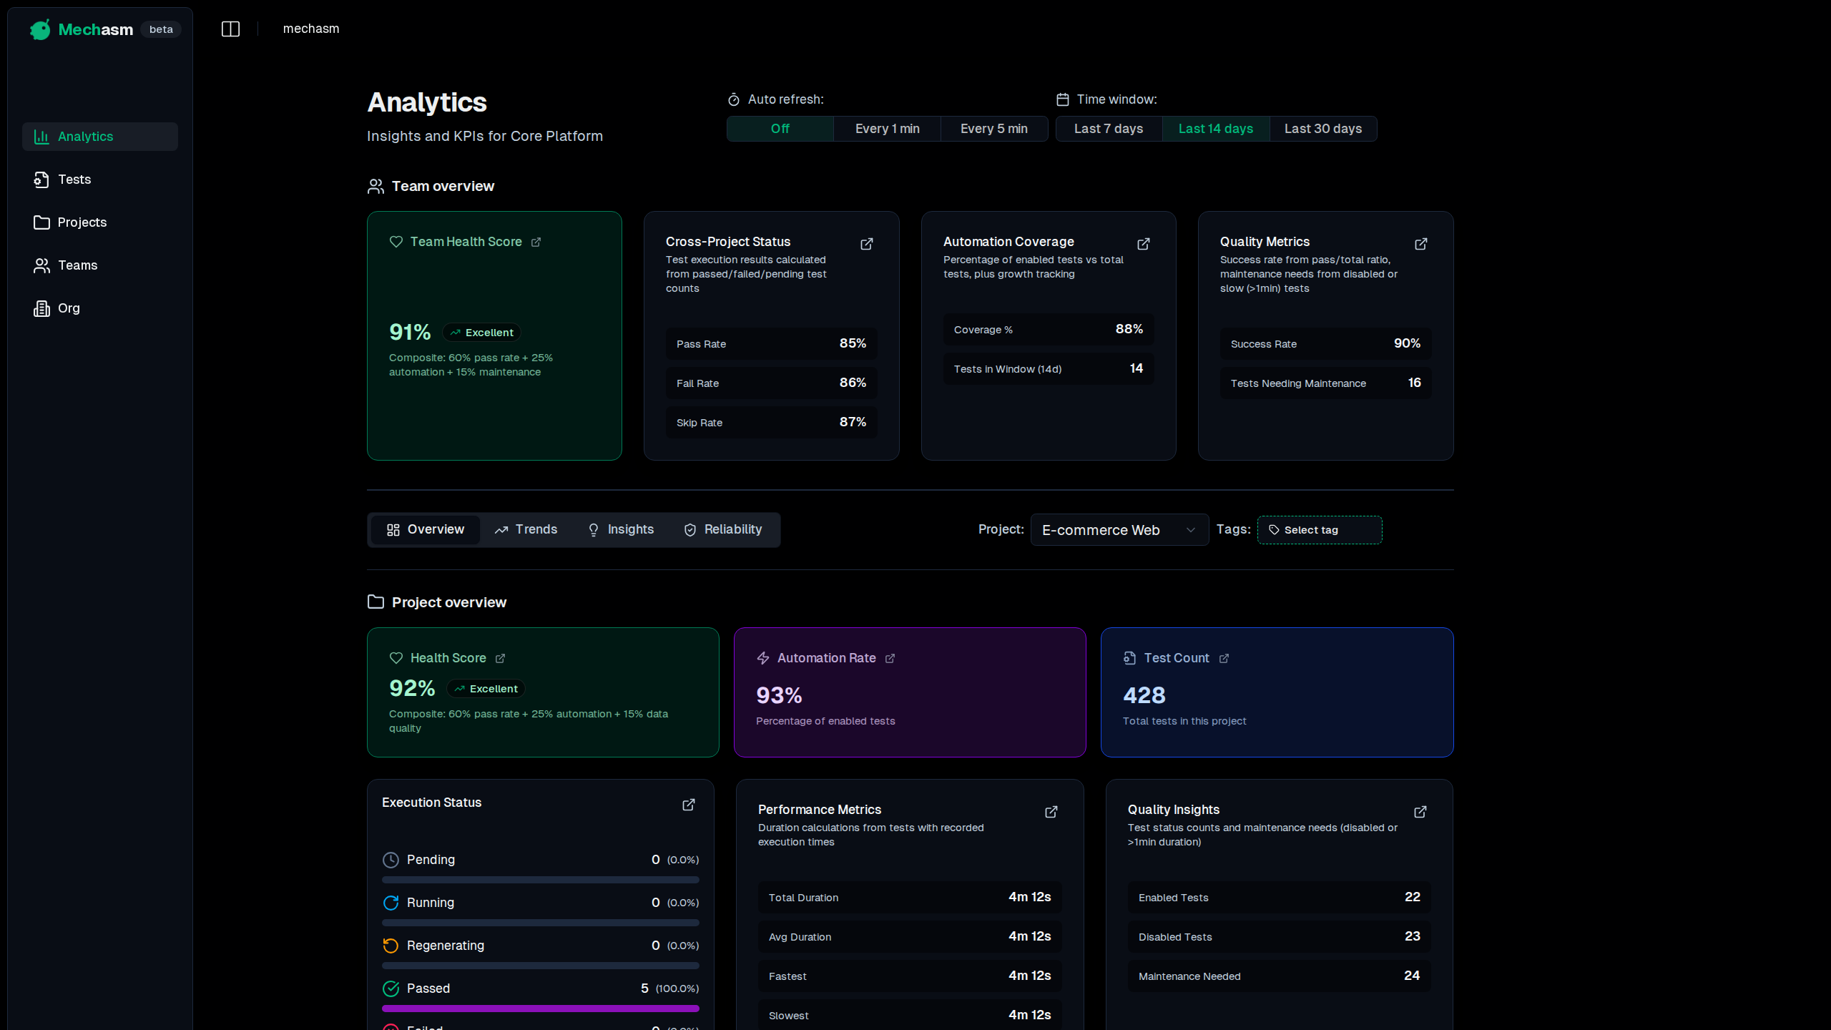1831x1030 pixels.
Task: Open the Org page from the sidebar
Action: click(69, 308)
